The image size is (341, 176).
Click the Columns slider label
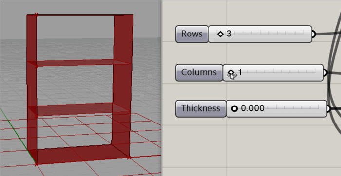point(199,72)
